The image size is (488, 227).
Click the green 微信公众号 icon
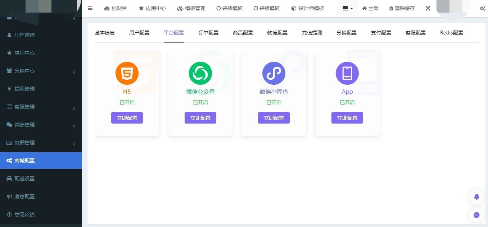[x=200, y=73]
